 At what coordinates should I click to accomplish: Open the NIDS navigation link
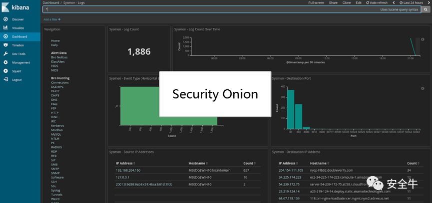tap(54, 70)
